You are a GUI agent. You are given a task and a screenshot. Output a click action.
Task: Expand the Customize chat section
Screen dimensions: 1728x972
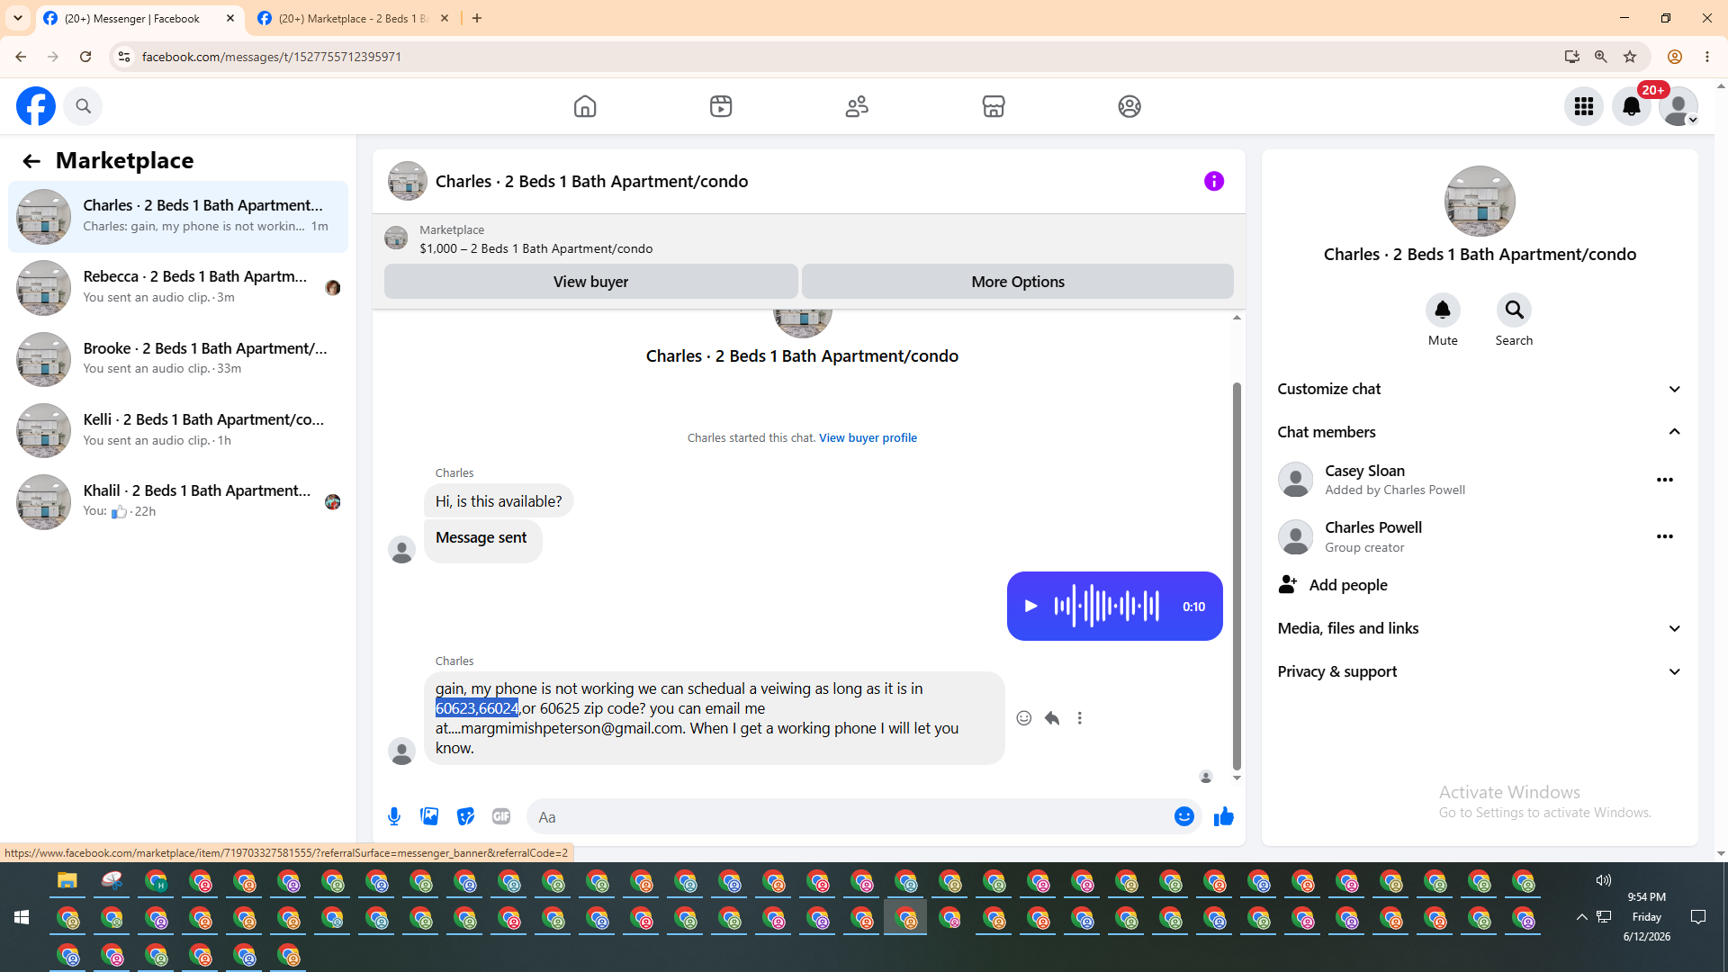point(1480,389)
